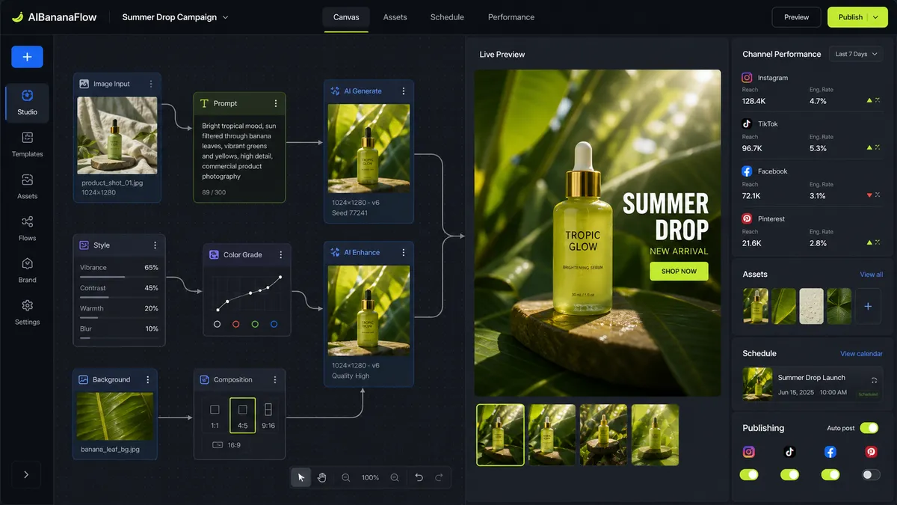Open the Brand sidebar section
The height and width of the screenshot is (505, 897).
coord(27,271)
